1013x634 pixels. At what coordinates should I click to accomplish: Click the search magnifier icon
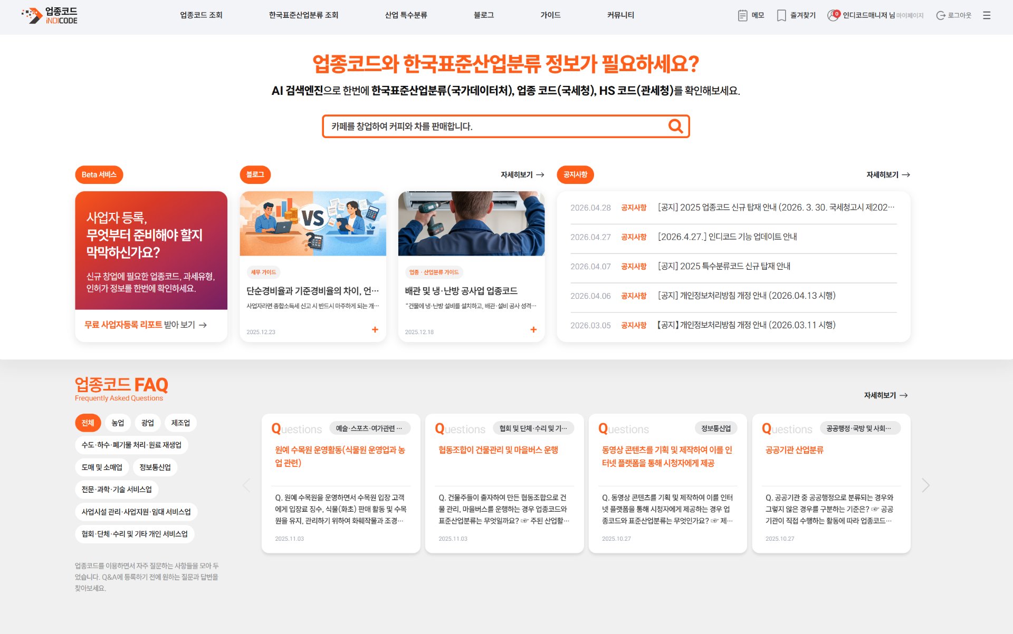pyautogui.click(x=675, y=126)
